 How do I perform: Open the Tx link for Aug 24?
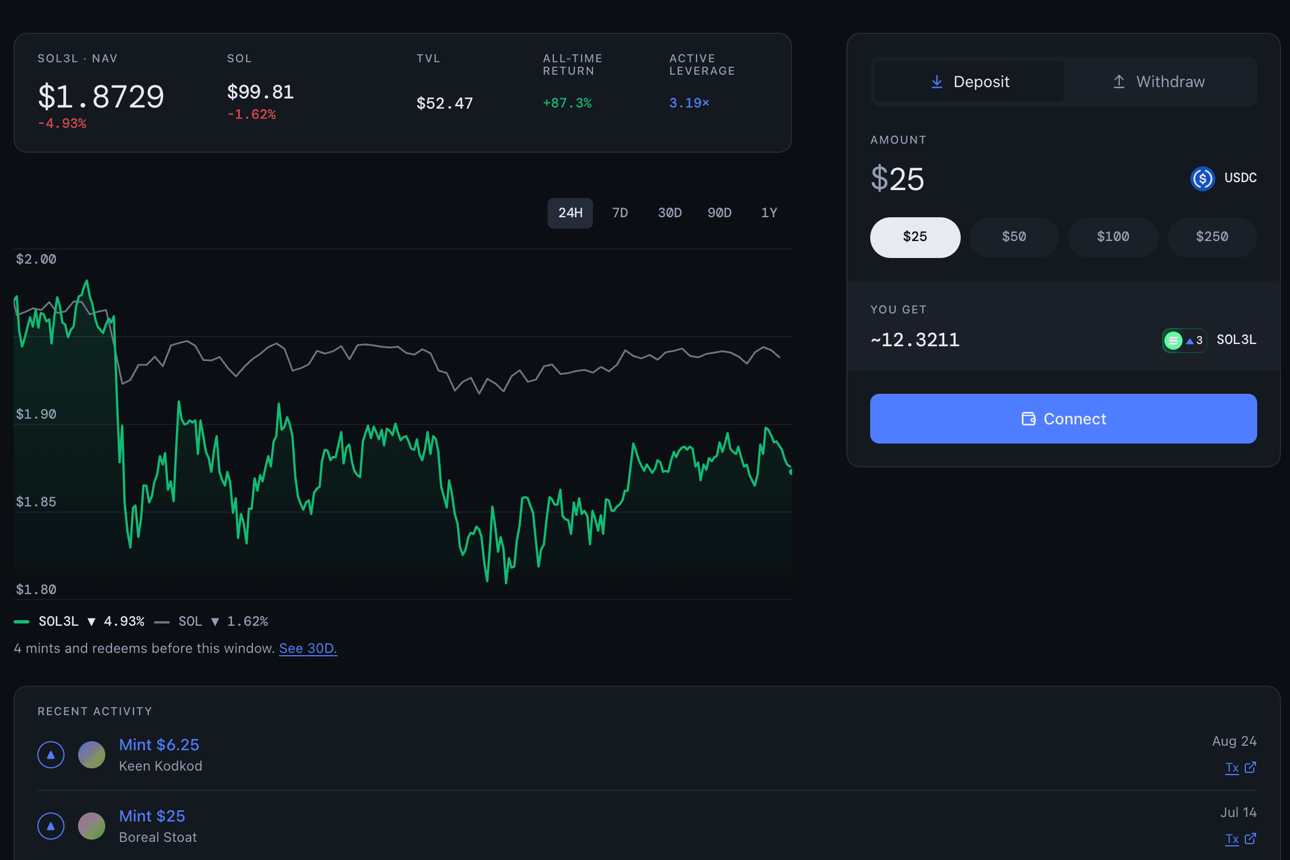[x=1232, y=768]
